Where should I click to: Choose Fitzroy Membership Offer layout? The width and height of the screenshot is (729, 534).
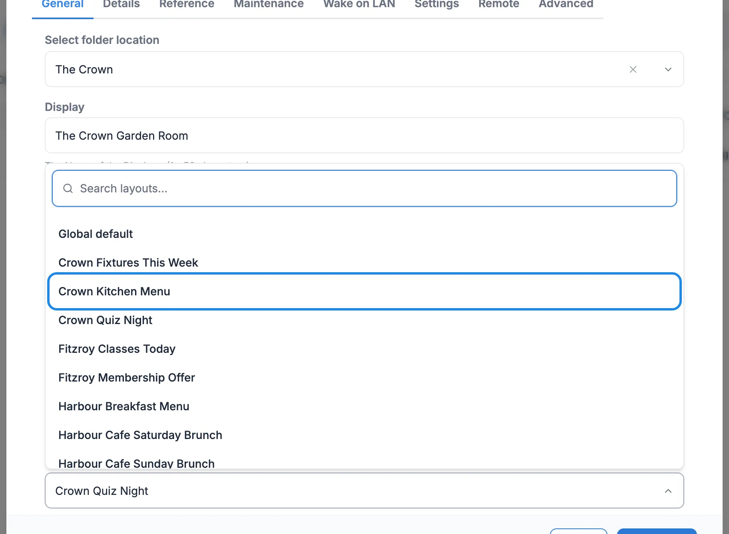[x=364, y=378]
